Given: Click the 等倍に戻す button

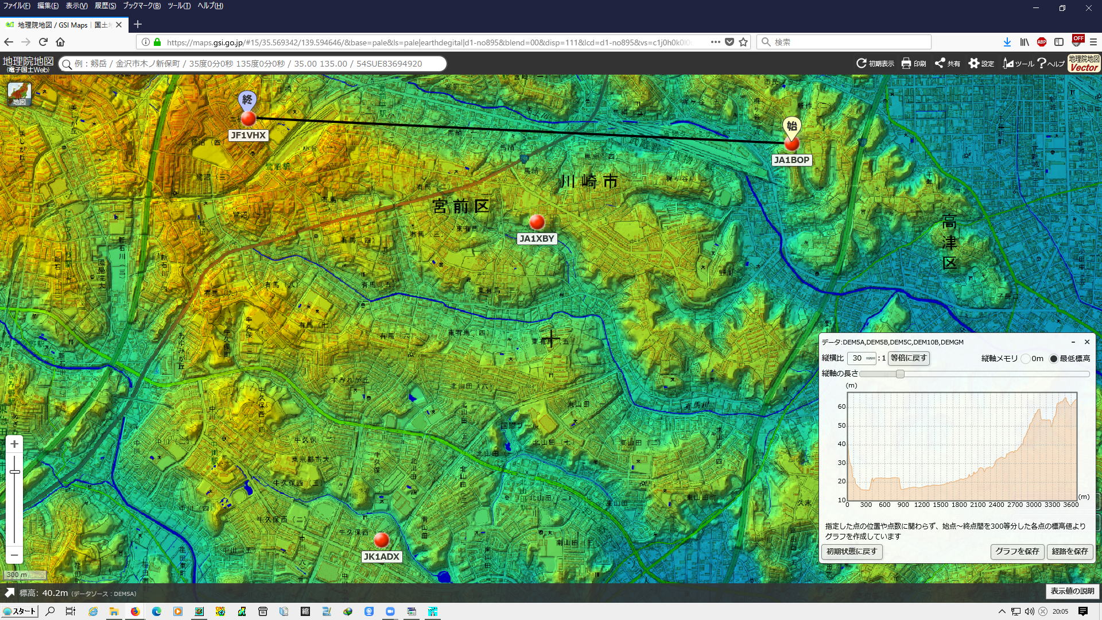Looking at the screenshot, I should click(x=909, y=358).
